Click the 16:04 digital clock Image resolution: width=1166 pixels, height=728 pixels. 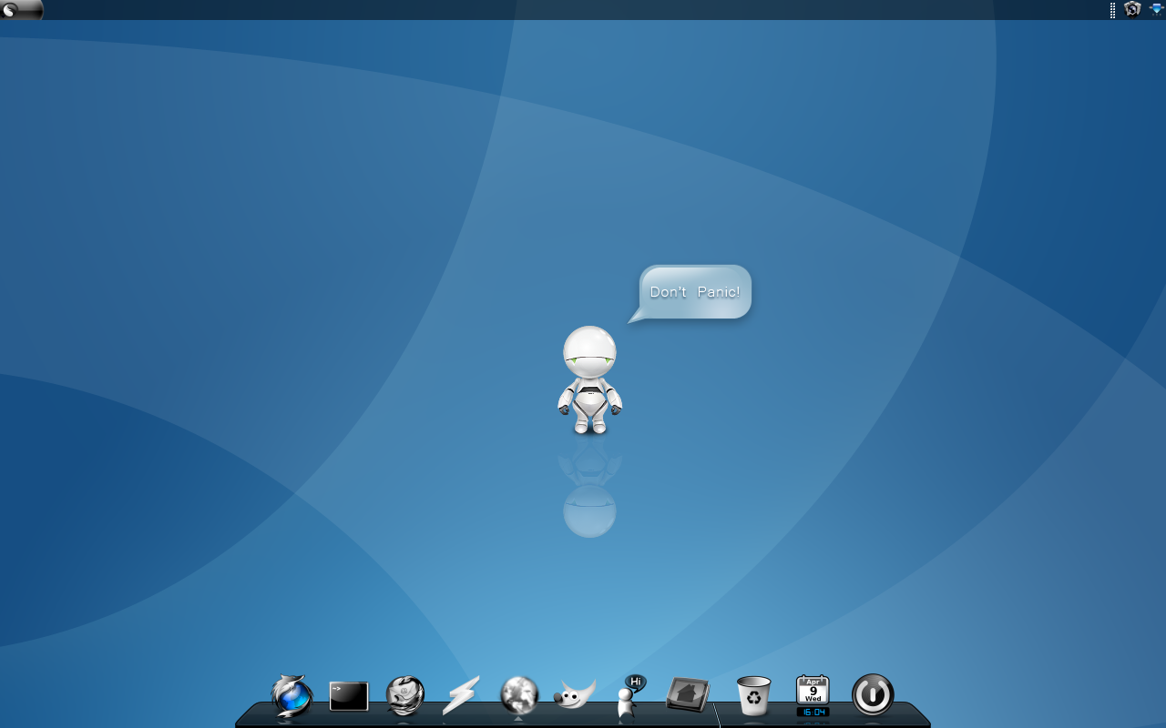pyautogui.click(x=813, y=712)
